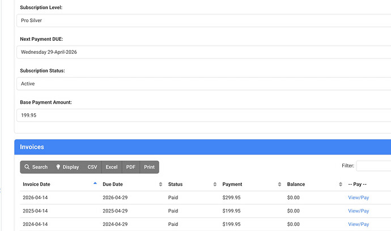The width and height of the screenshot is (391, 231).
Task: Click the Filter label
Action: click(348, 166)
